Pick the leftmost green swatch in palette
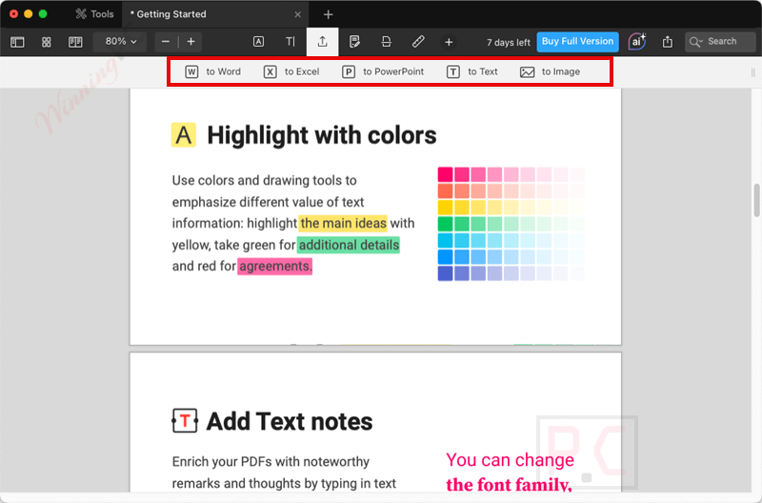 [445, 224]
